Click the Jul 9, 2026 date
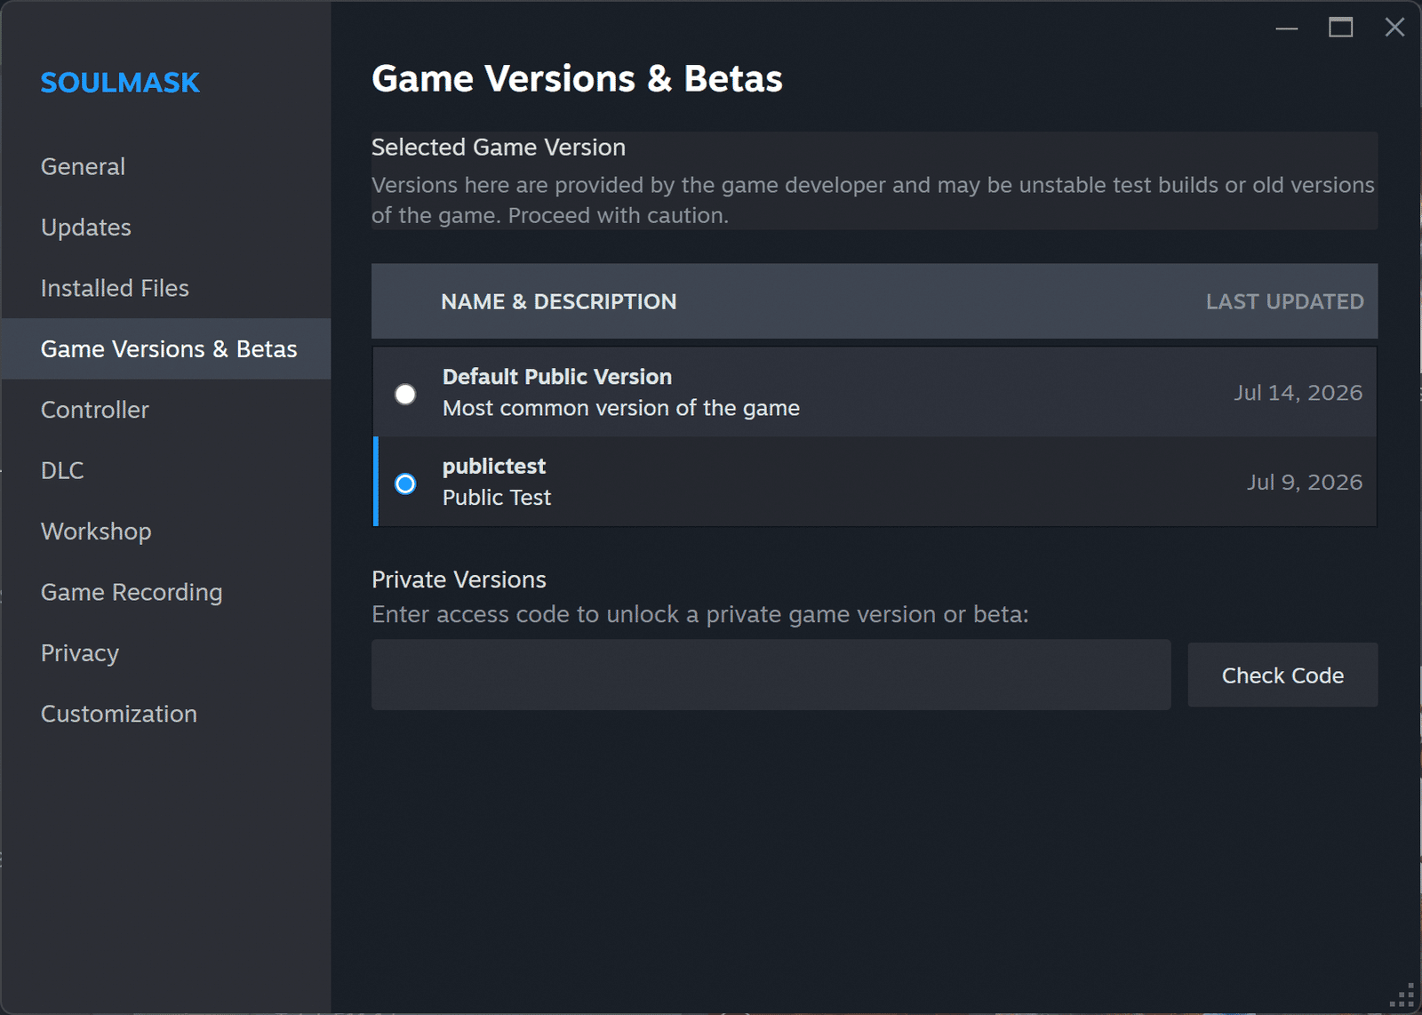Image resolution: width=1422 pixels, height=1015 pixels. [1304, 483]
